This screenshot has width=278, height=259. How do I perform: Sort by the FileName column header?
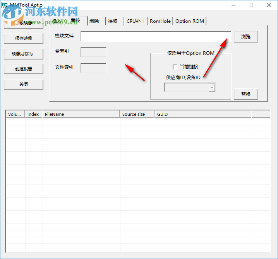click(x=81, y=114)
